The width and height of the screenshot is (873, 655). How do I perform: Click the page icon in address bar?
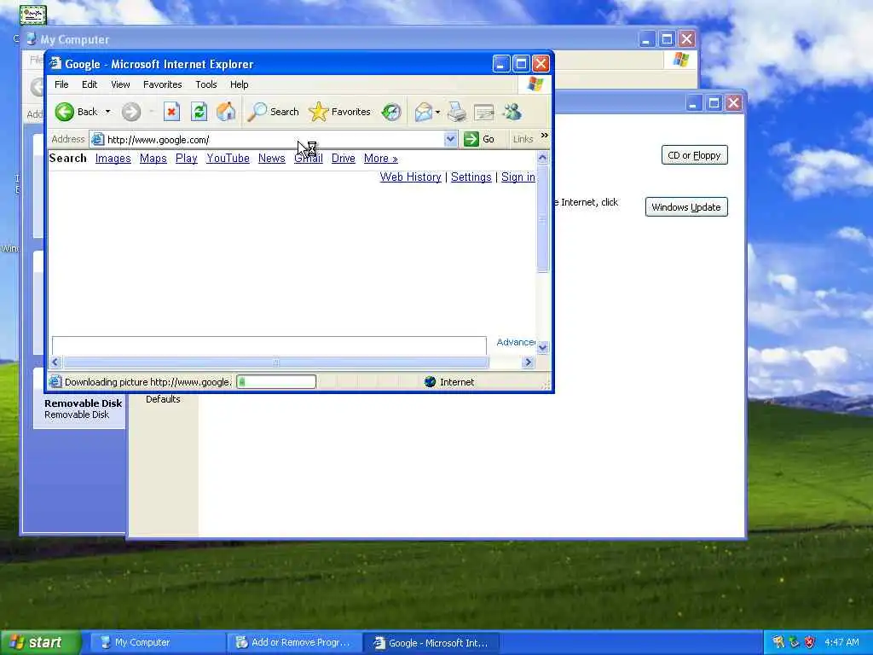click(97, 139)
